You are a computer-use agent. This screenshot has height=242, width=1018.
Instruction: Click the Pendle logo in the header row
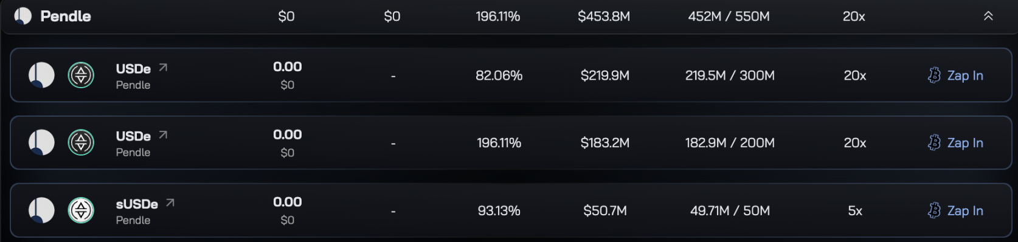23,16
